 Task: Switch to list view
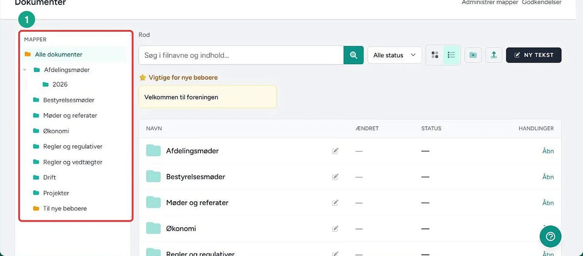451,55
